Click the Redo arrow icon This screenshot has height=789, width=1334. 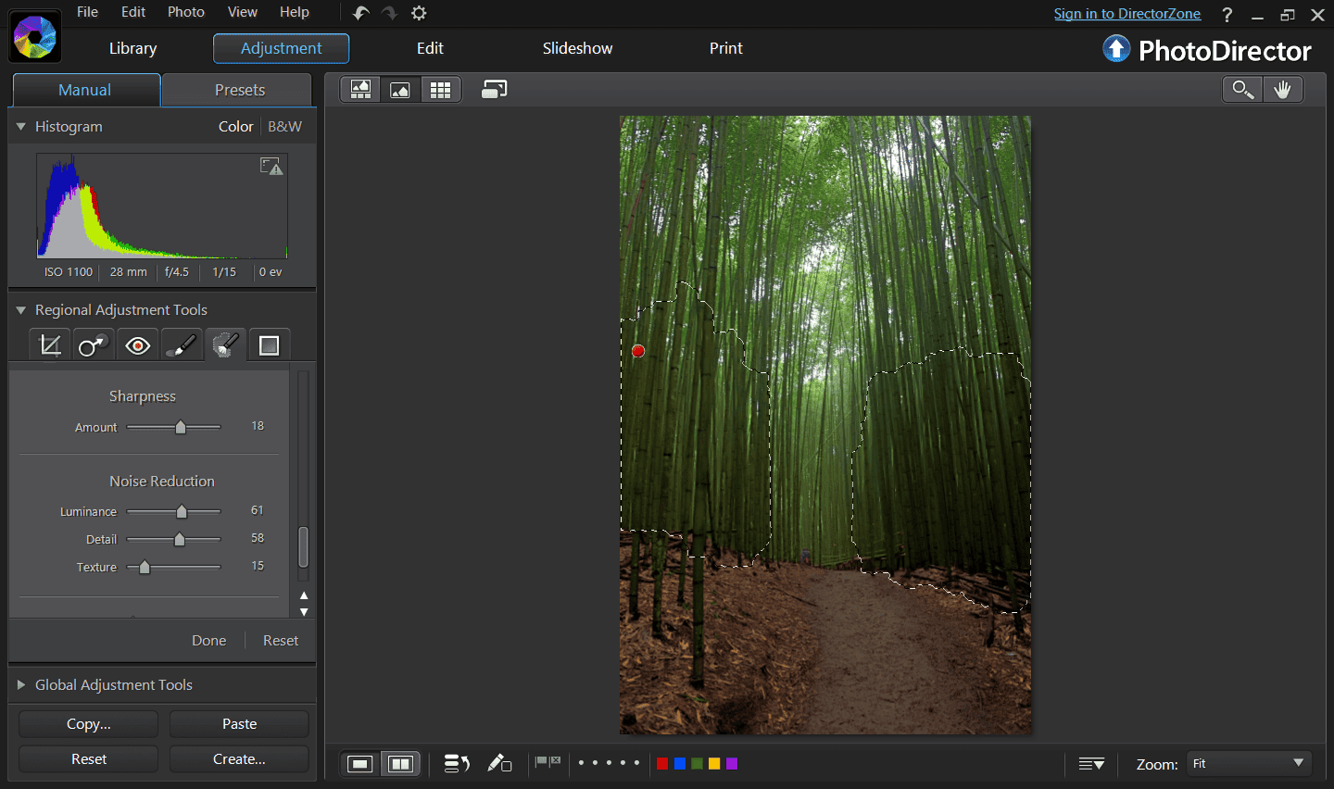(x=390, y=13)
